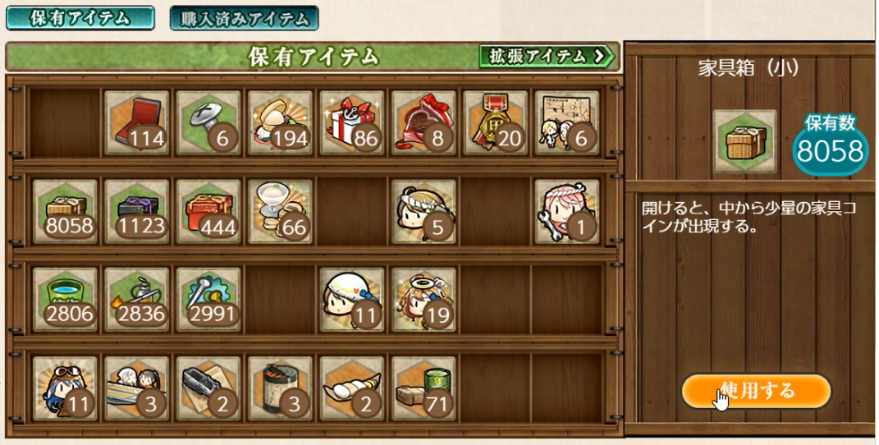
Task: Switch to the 保有アイテム tab
Action: (80, 18)
